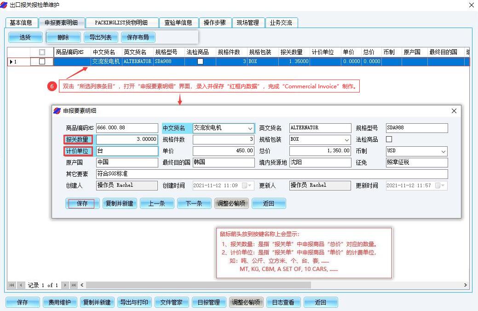Click the 文件管家 button at bottom
This screenshot has width=478, height=311.
171,302
